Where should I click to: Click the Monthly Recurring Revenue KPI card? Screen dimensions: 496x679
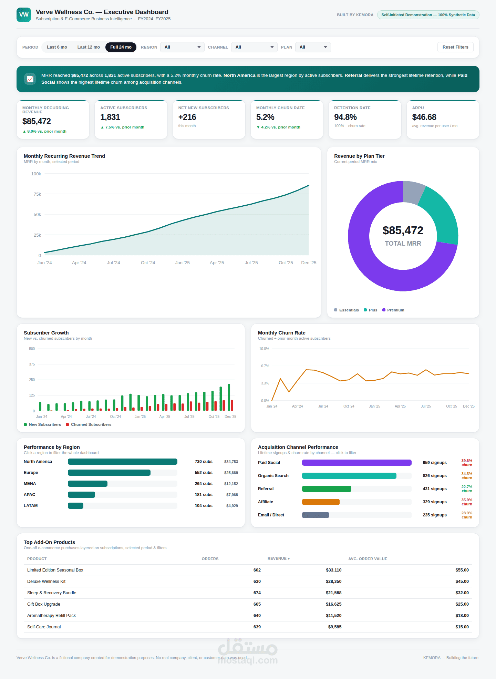[x=53, y=120]
